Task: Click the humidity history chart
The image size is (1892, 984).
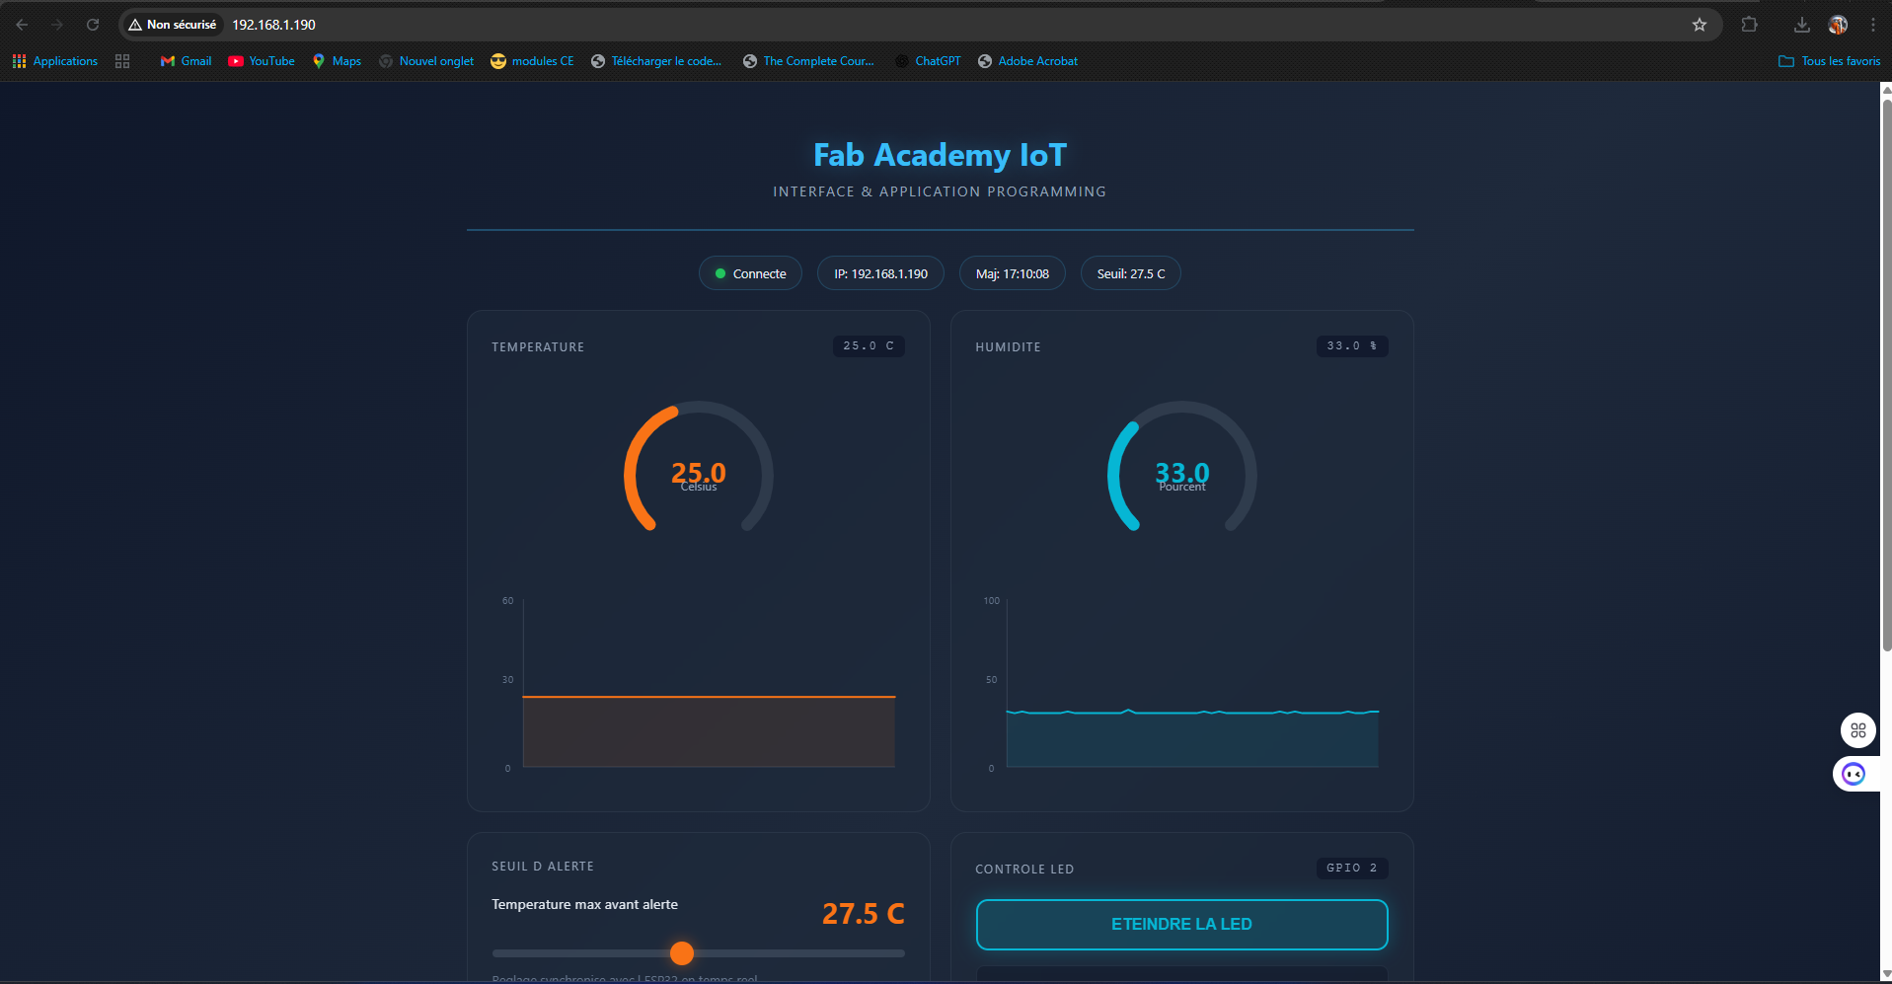Action: point(1182,681)
